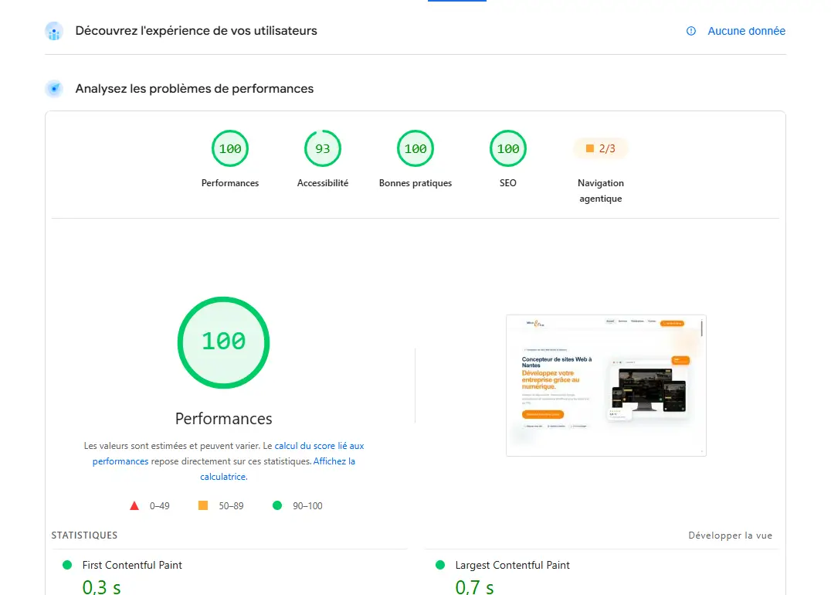Image resolution: width=831 pixels, height=595 pixels.
Task: Click the user experience section icon
Action: pyautogui.click(x=54, y=31)
